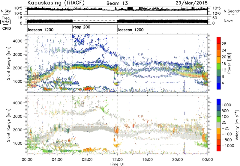
Task: Click the gray ±25 segment of Velocity colorbar
Action: click(219, 125)
